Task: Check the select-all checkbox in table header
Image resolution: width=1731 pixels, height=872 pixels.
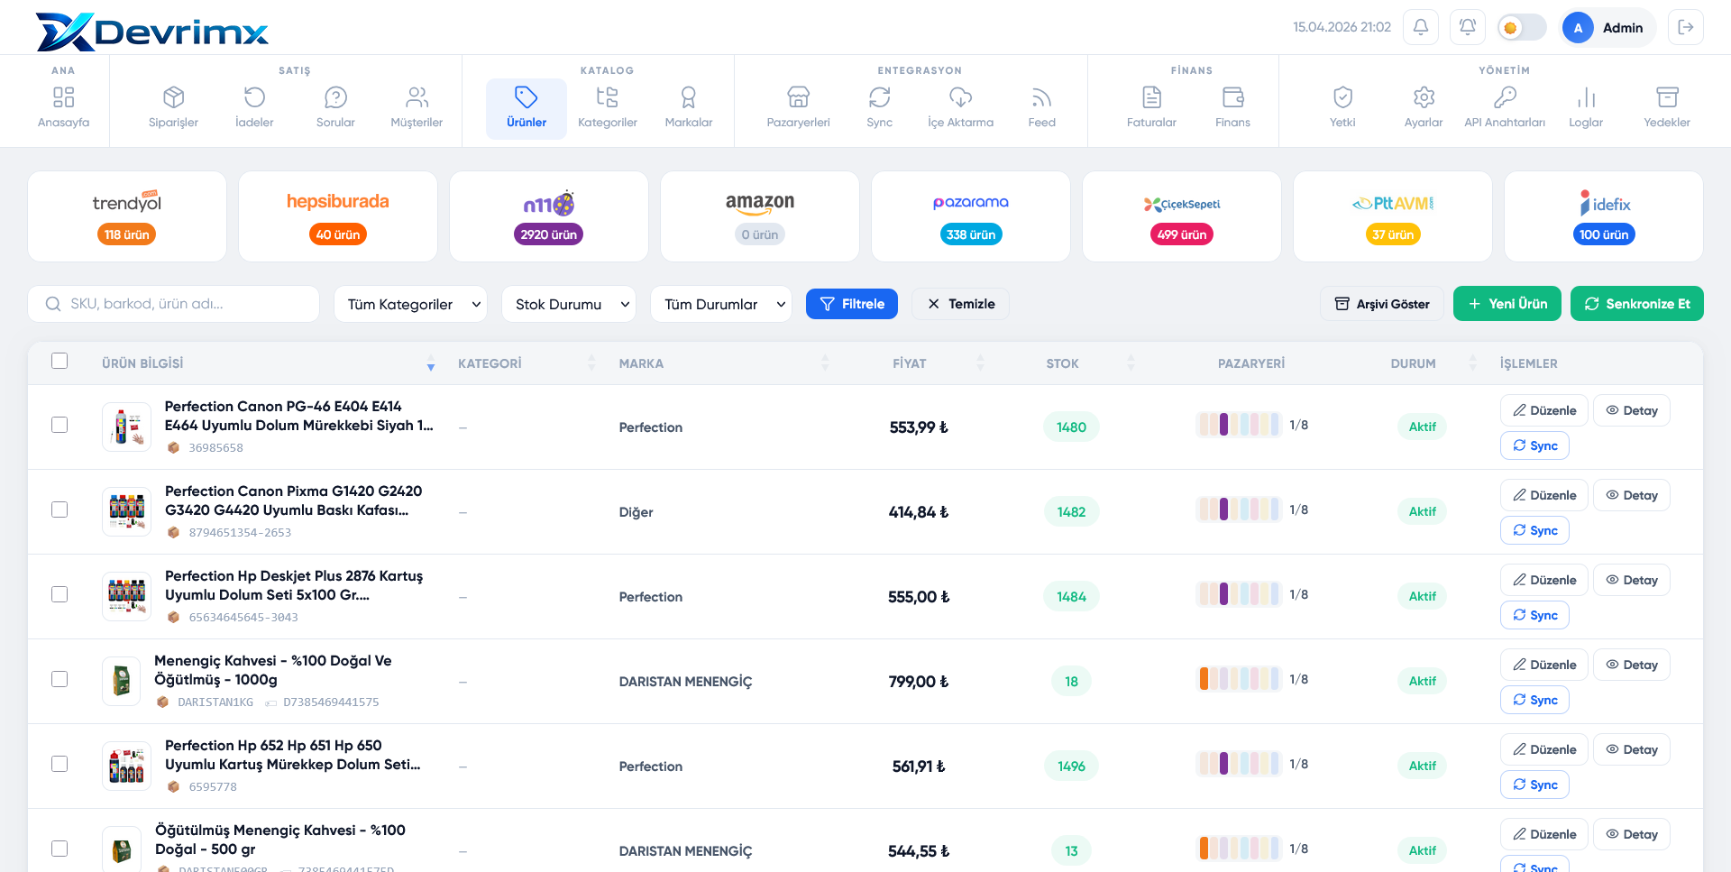Action: point(60,361)
